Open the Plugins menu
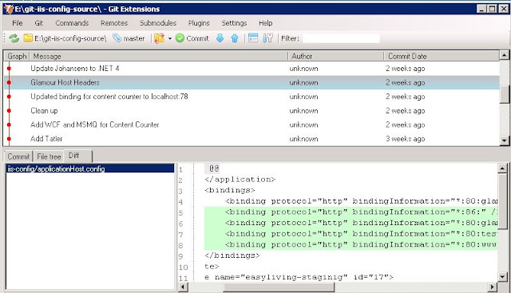 pyautogui.click(x=199, y=23)
